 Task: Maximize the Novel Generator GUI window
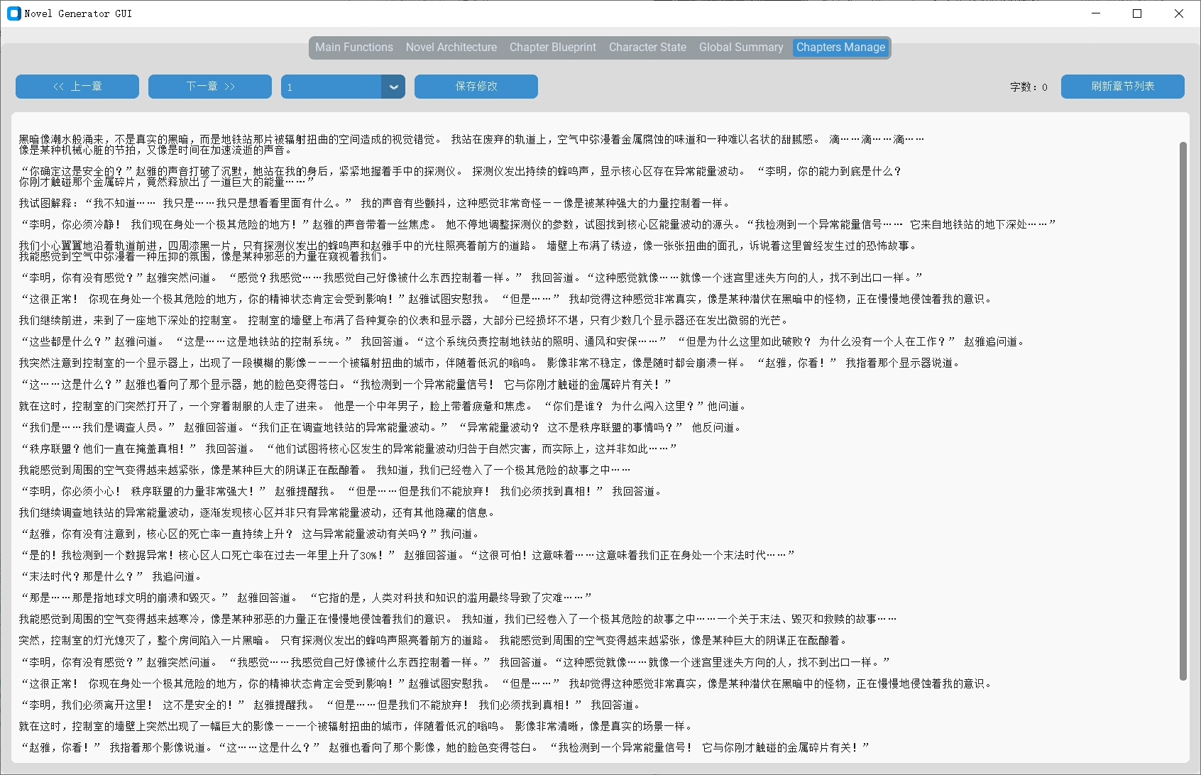(1137, 13)
